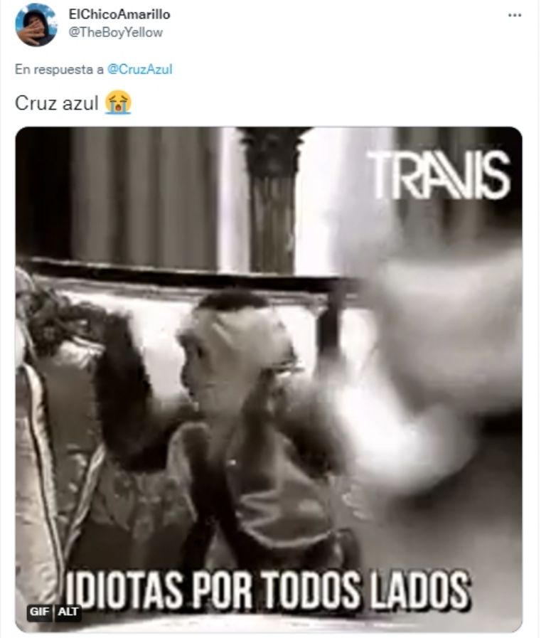This screenshot has width=546, height=638.
Task: Follow the @CruzAzul mention link
Action: [x=139, y=69]
